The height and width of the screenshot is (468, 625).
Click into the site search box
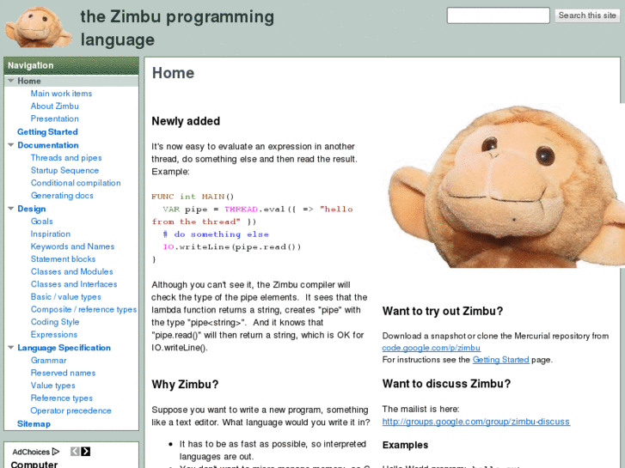click(x=499, y=15)
